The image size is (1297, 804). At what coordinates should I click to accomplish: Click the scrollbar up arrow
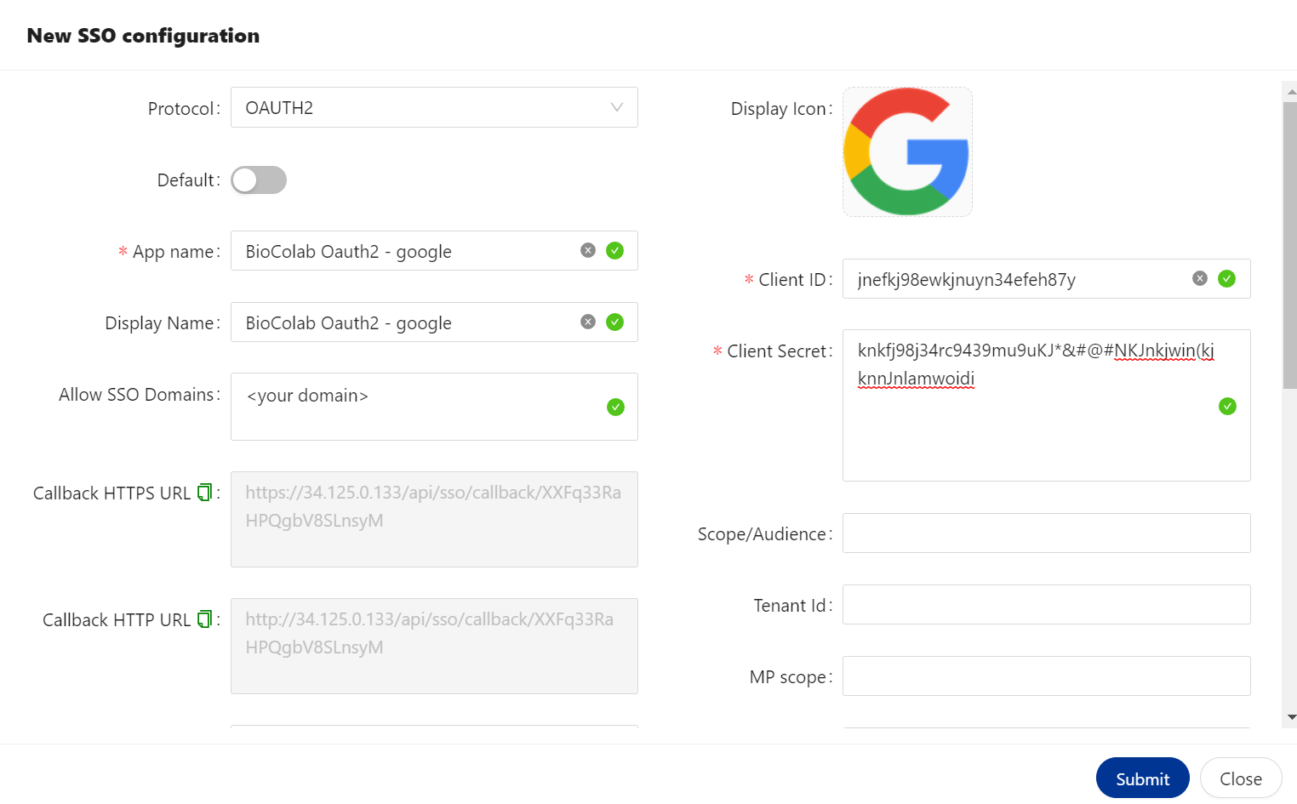(x=1291, y=91)
